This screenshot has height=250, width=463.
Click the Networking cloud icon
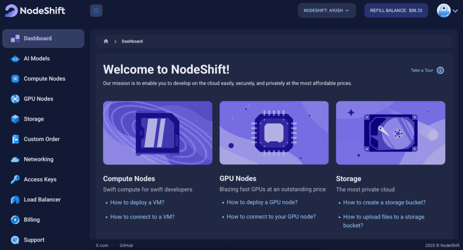(15, 159)
